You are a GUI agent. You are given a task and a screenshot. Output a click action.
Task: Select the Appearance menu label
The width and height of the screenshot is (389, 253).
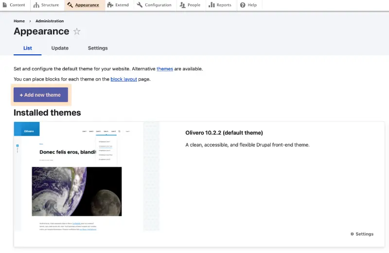(x=87, y=5)
